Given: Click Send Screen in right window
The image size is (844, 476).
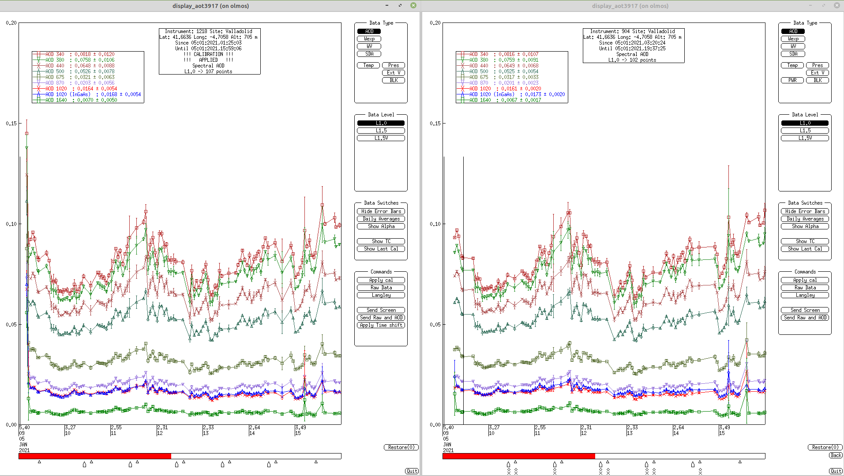Looking at the screenshot, I should pyautogui.click(x=805, y=310).
